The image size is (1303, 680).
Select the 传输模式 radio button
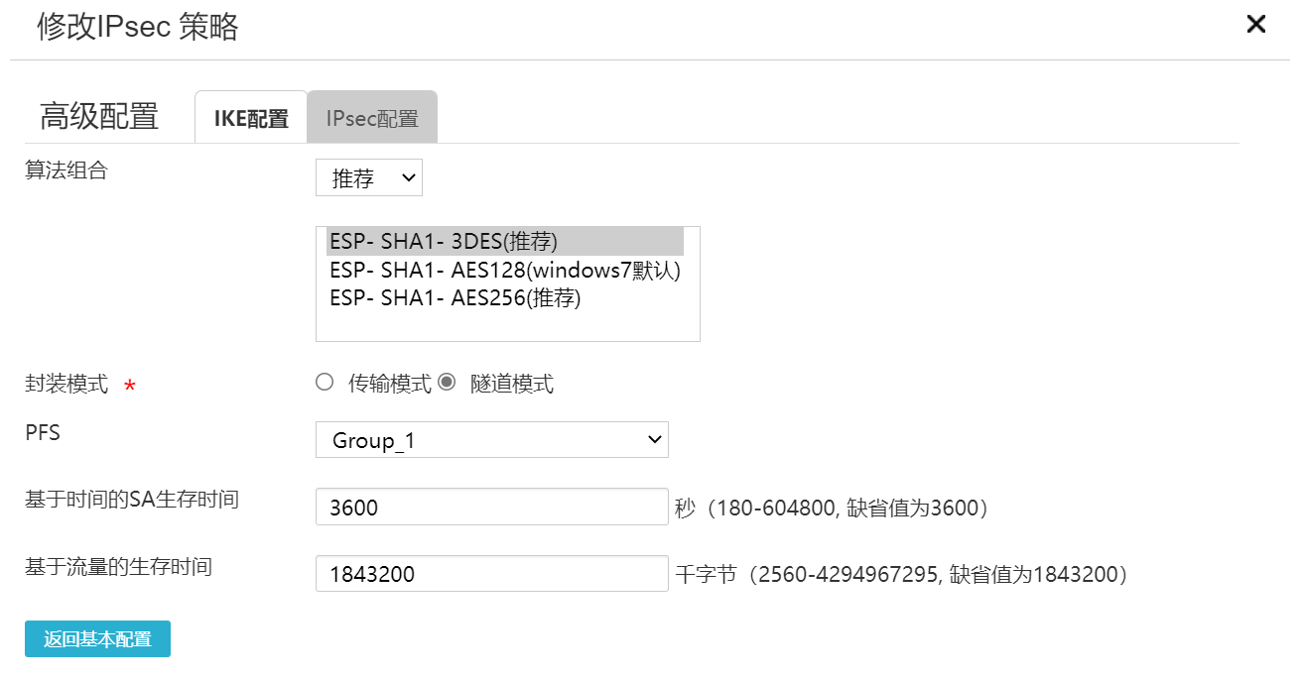coord(325,383)
